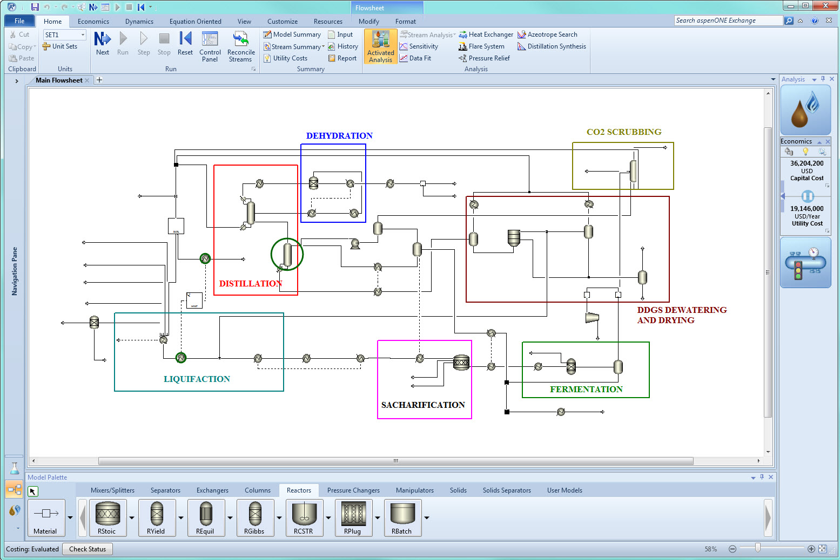Image resolution: width=840 pixels, height=560 pixels.
Task: Open Azeotrope Search
Action: point(547,35)
